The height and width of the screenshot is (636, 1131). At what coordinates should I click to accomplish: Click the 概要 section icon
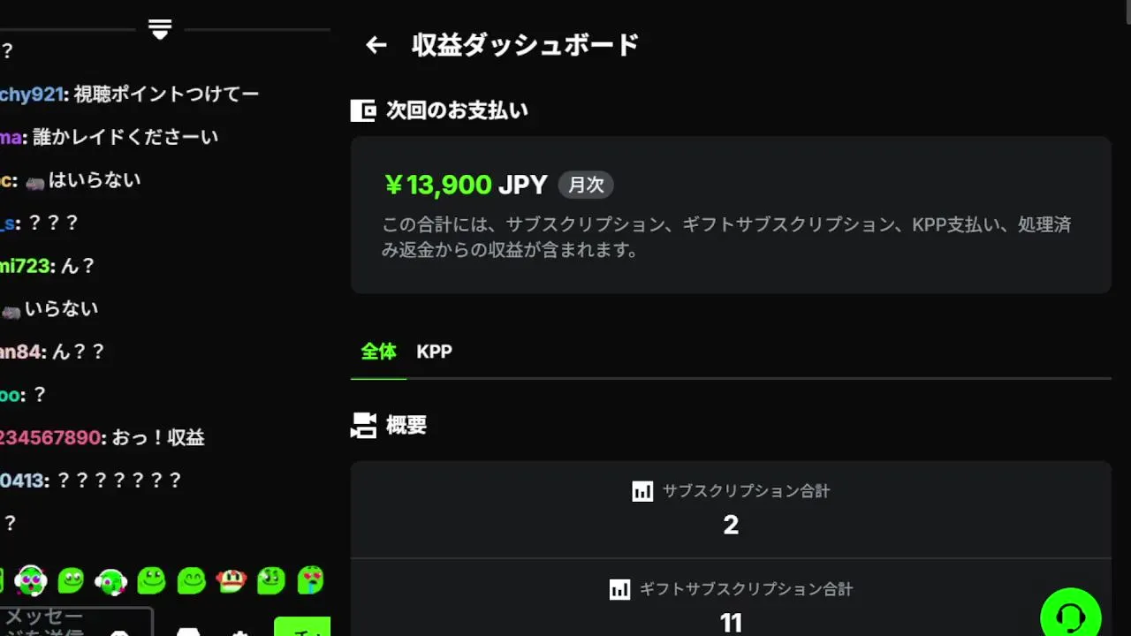pyautogui.click(x=363, y=425)
